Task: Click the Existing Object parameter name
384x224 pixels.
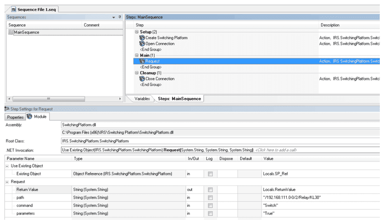Action: 29,174
